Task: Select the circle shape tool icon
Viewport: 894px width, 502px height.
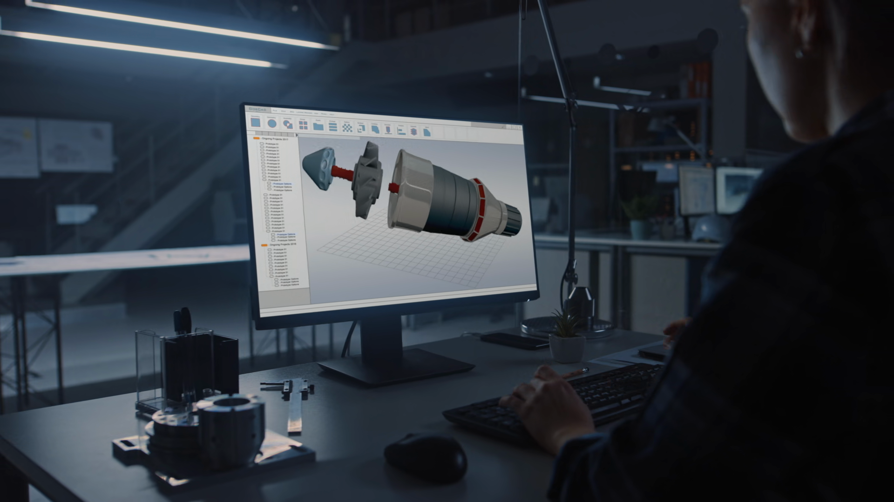Action: (272, 123)
